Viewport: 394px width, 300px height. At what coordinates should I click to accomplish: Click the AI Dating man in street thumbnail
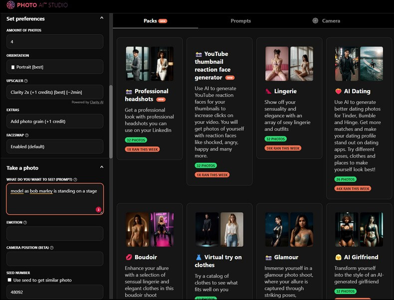coord(347,64)
